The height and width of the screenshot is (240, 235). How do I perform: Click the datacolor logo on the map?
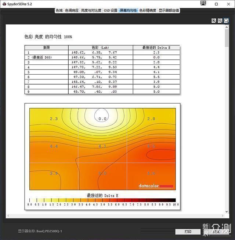pos(156,186)
